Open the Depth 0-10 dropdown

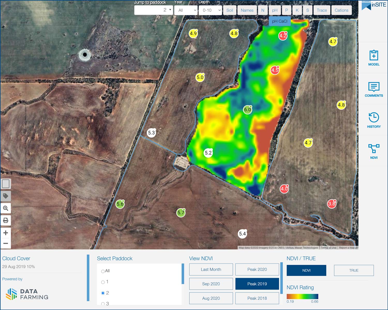coord(211,10)
